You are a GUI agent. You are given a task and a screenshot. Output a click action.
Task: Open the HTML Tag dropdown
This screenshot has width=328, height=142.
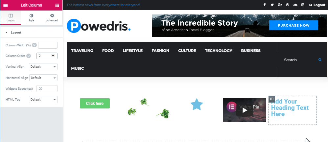click(x=43, y=100)
